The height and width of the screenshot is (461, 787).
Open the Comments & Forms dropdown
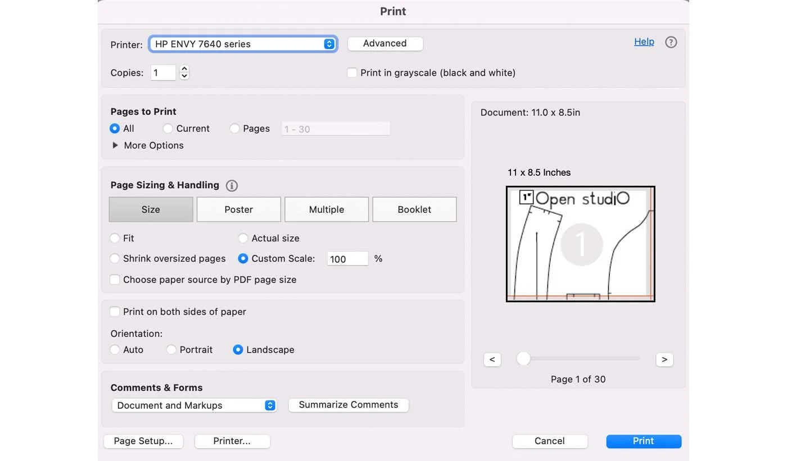pyautogui.click(x=193, y=405)
